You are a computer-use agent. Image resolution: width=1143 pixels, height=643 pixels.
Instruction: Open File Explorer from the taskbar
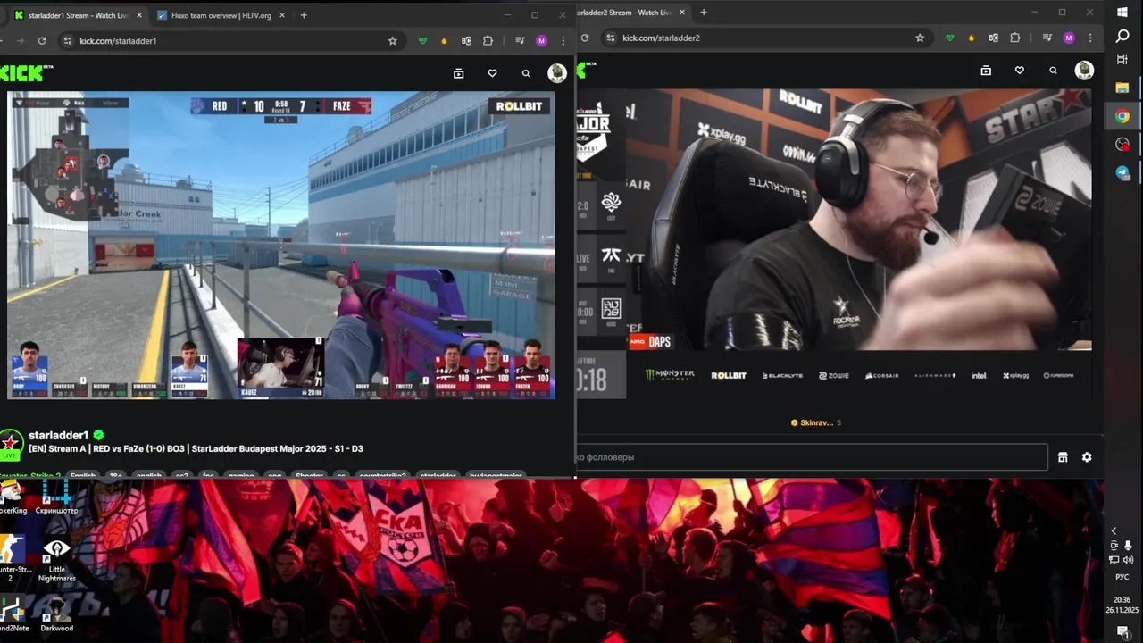1122,88
